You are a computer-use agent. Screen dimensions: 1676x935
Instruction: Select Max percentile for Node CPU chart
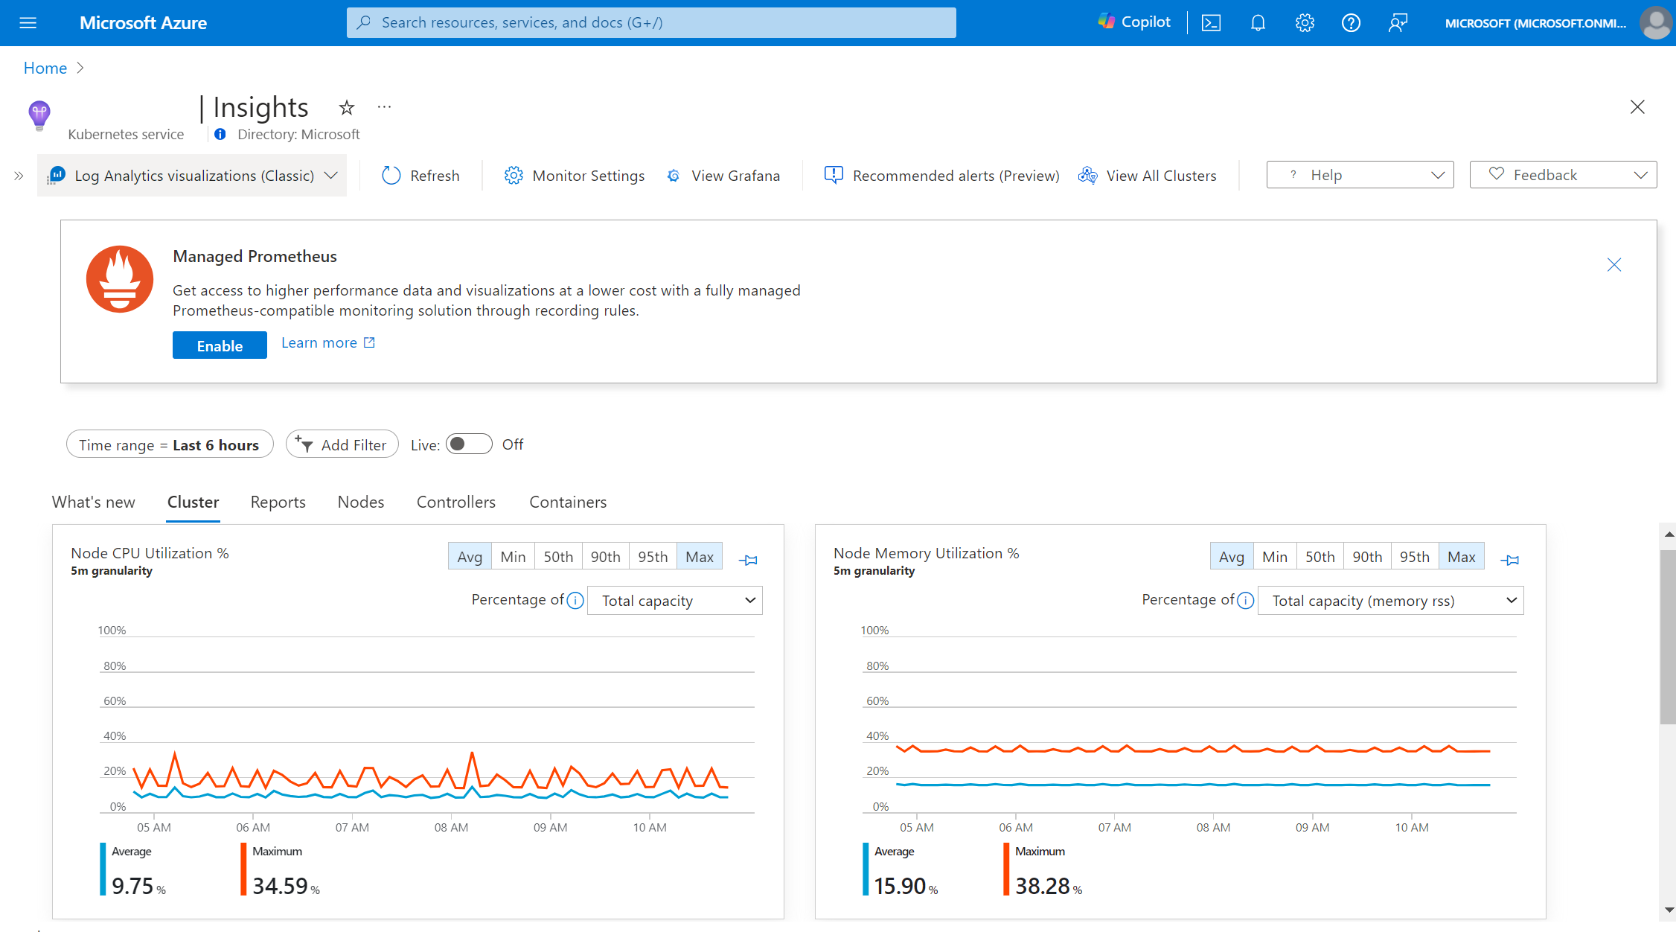699,556
